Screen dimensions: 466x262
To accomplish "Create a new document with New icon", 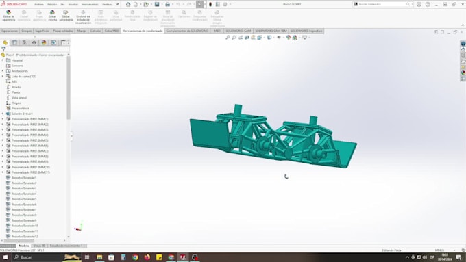I will pos(136,4).
